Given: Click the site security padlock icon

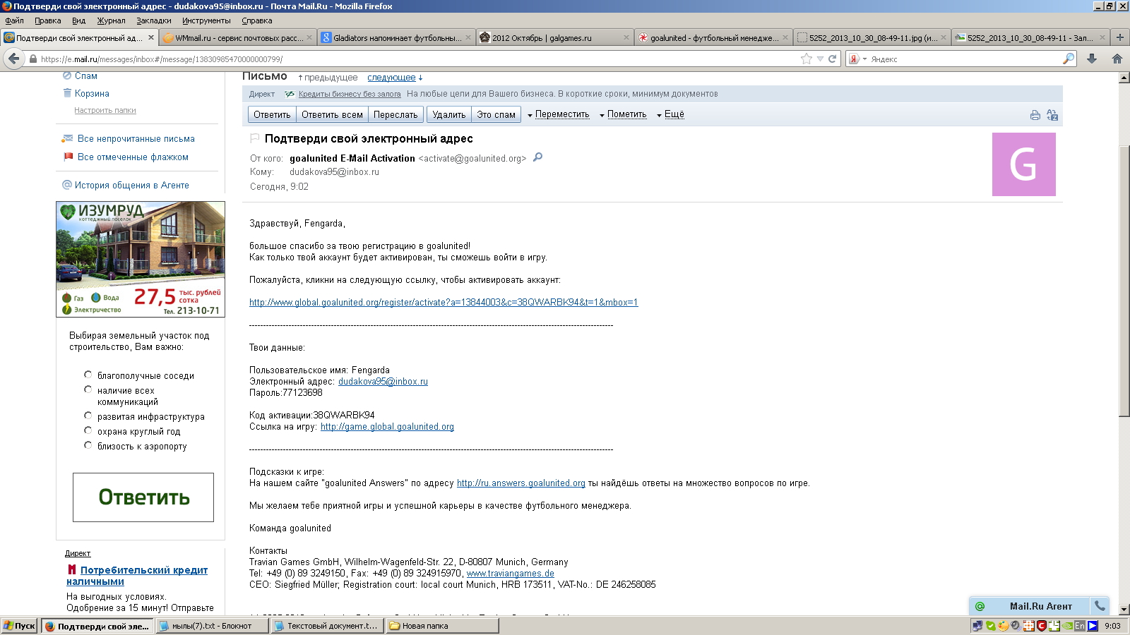Looking at the screenshot, I should pyautogui.click(x=32, y=59).
